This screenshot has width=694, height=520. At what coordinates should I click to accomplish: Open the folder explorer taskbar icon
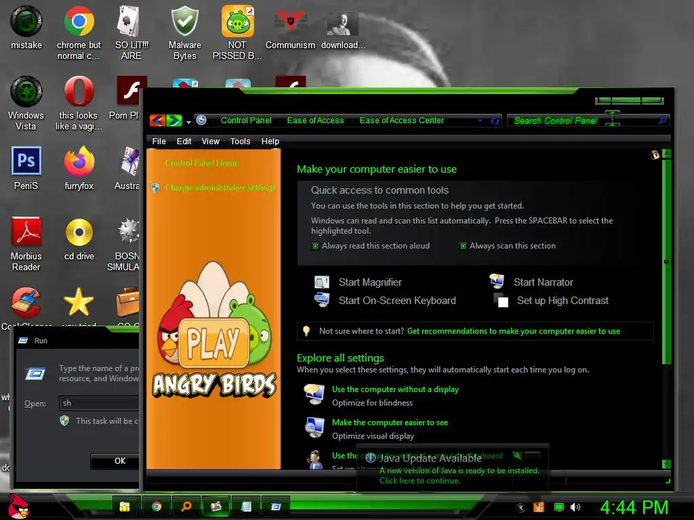coord(126,506)
